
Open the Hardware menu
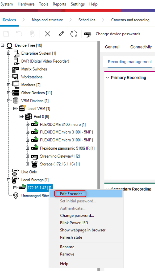(26, 4)
